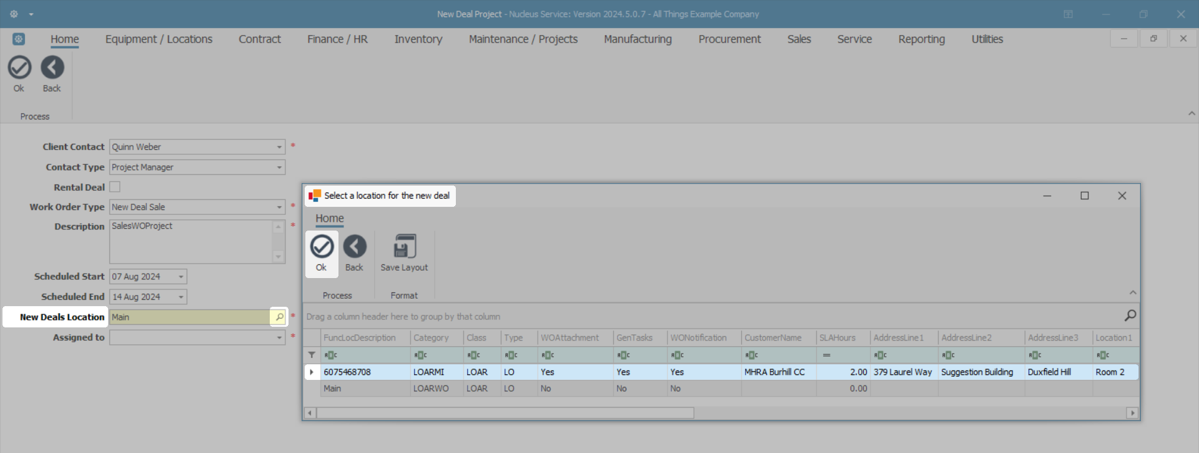The image size is (1199, 453).
Task: Click SLAHours equals filter operator icon
Action: coord(826,355)
